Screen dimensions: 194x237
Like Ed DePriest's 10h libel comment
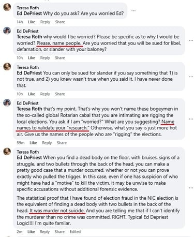[x=32, y=58]
